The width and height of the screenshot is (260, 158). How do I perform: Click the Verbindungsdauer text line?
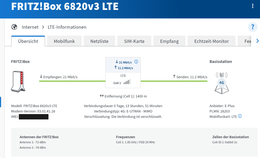(x=123, y=106)
